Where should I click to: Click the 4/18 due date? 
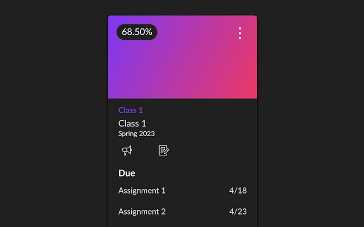point(238,191)
